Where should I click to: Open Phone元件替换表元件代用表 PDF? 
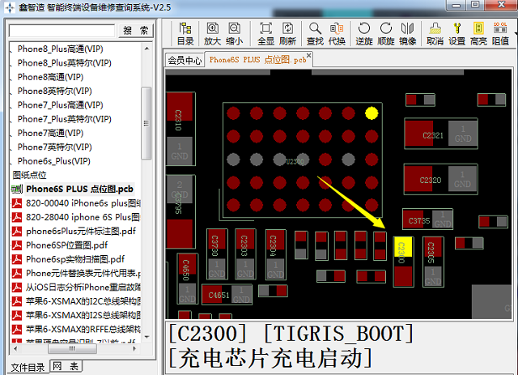click(83, 273)
